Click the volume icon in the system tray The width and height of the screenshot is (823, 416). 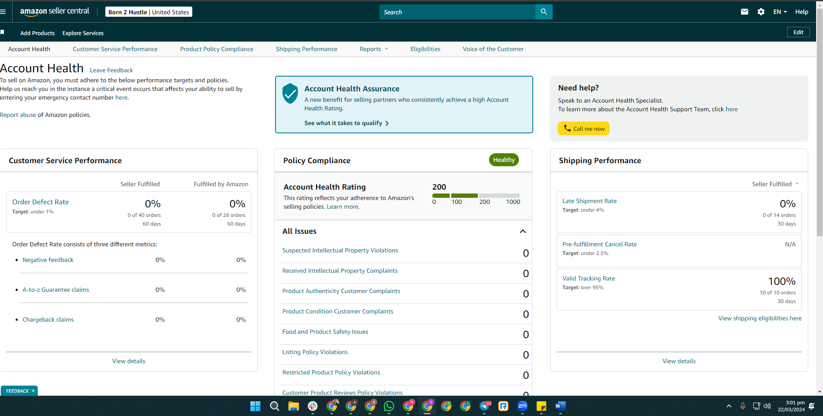pos(767,406)
